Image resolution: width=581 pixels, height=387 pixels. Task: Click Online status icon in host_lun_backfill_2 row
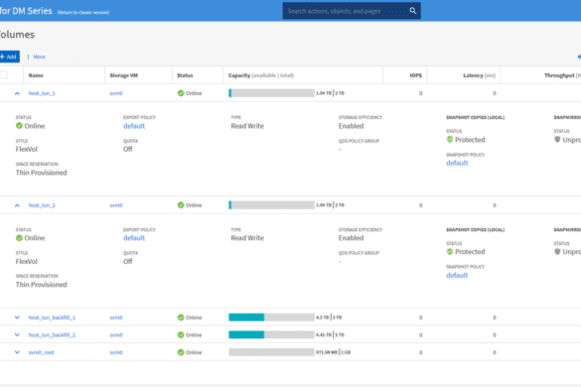click(x=181, y=334)
